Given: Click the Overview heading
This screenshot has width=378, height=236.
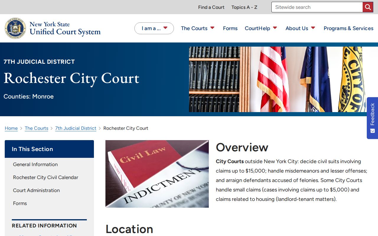Looking at the screenshot, I should point(242,147).
